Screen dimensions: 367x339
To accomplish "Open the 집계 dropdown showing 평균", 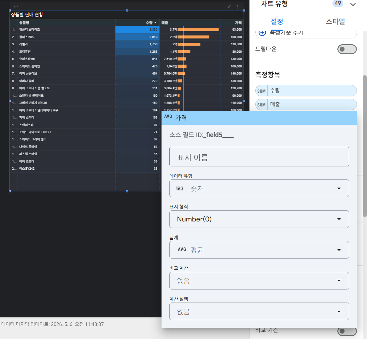I will coord(259,250).
